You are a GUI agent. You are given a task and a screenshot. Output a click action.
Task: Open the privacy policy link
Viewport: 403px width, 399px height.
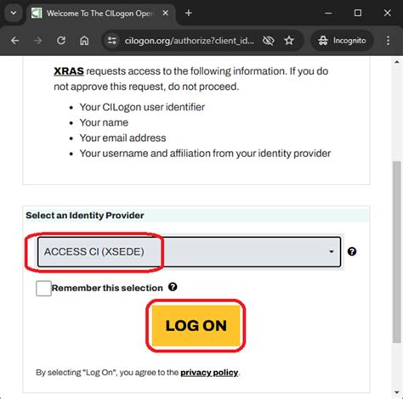(x=209, y=373)
